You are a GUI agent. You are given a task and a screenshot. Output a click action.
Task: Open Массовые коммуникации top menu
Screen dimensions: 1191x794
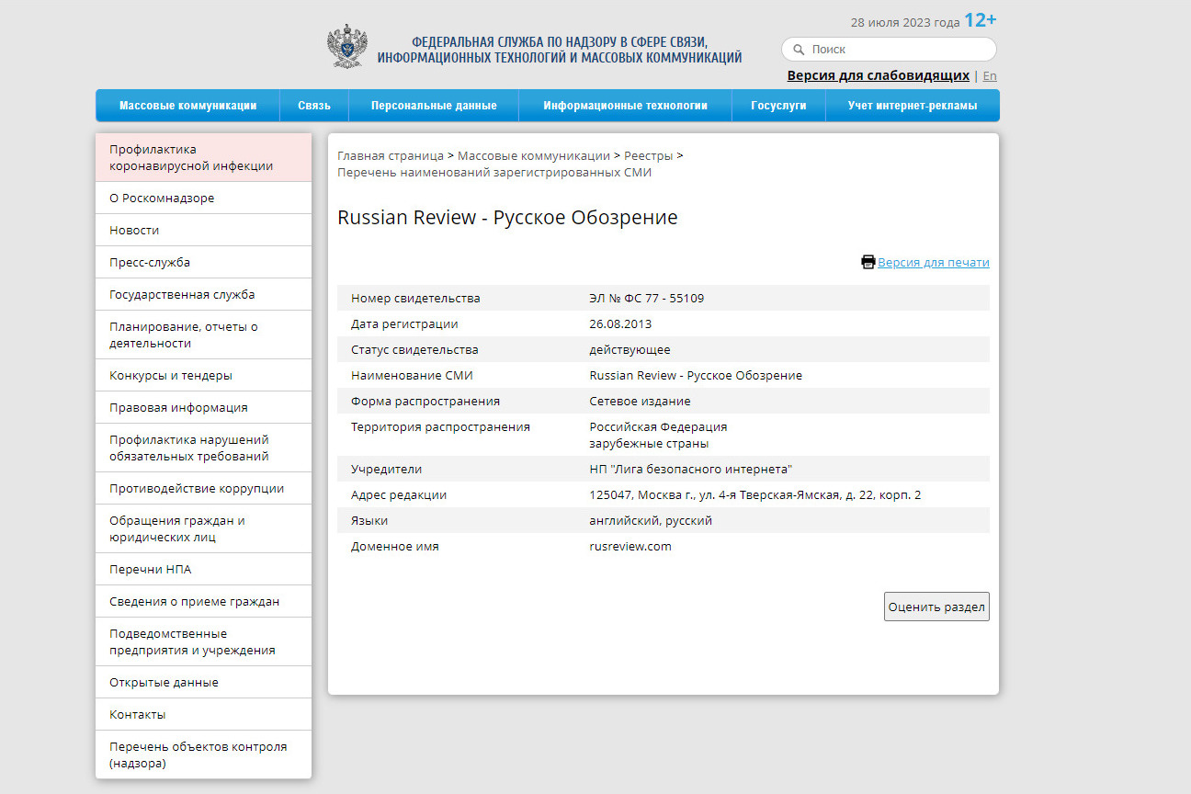pos(187,106)
